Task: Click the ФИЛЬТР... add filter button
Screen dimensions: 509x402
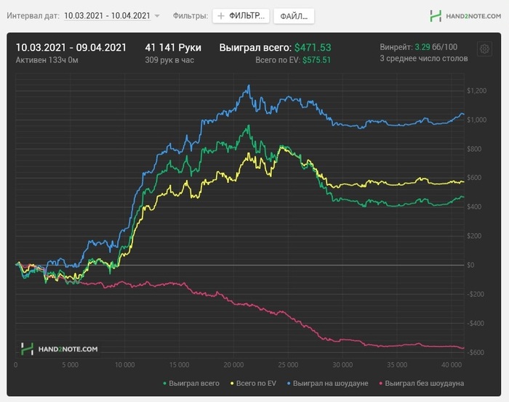Action: pyautogui.click(x=241, y=16)
